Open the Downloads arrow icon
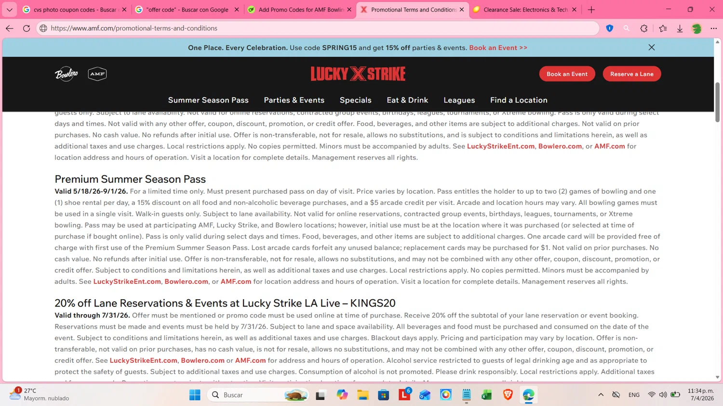Screen dimensions: 723x406 (x=680, y=28)
